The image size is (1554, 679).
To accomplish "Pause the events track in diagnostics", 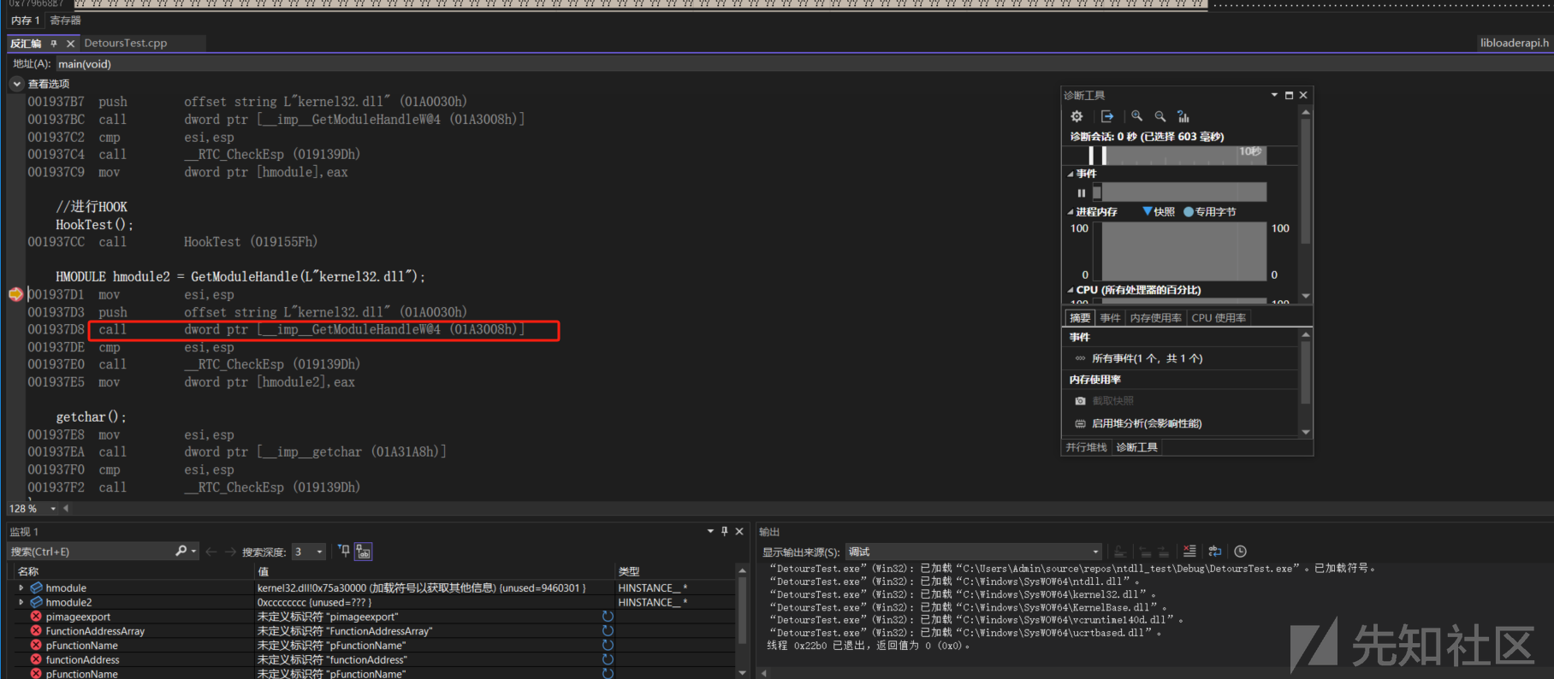I will point(1082,192).
